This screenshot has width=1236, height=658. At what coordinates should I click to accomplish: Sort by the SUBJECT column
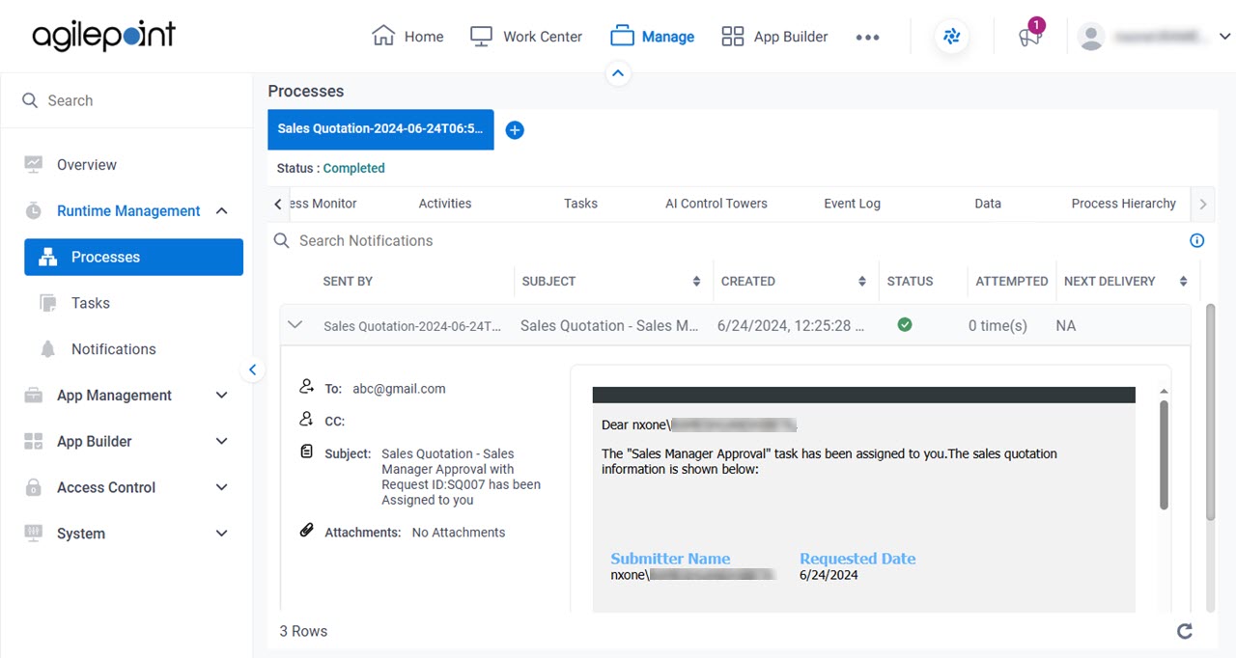696,282
